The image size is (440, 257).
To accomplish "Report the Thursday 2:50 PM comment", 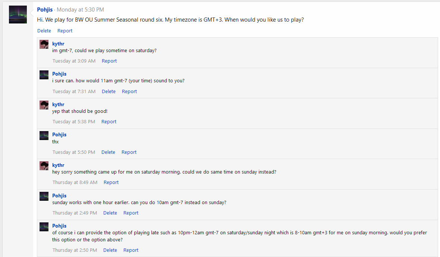I will click(x=131, y=250).
